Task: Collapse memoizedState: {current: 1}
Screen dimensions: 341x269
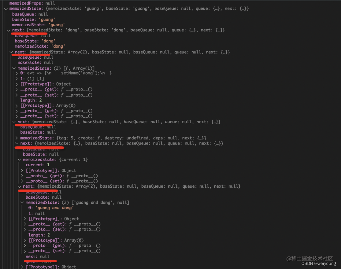Action: pos(19,160)
